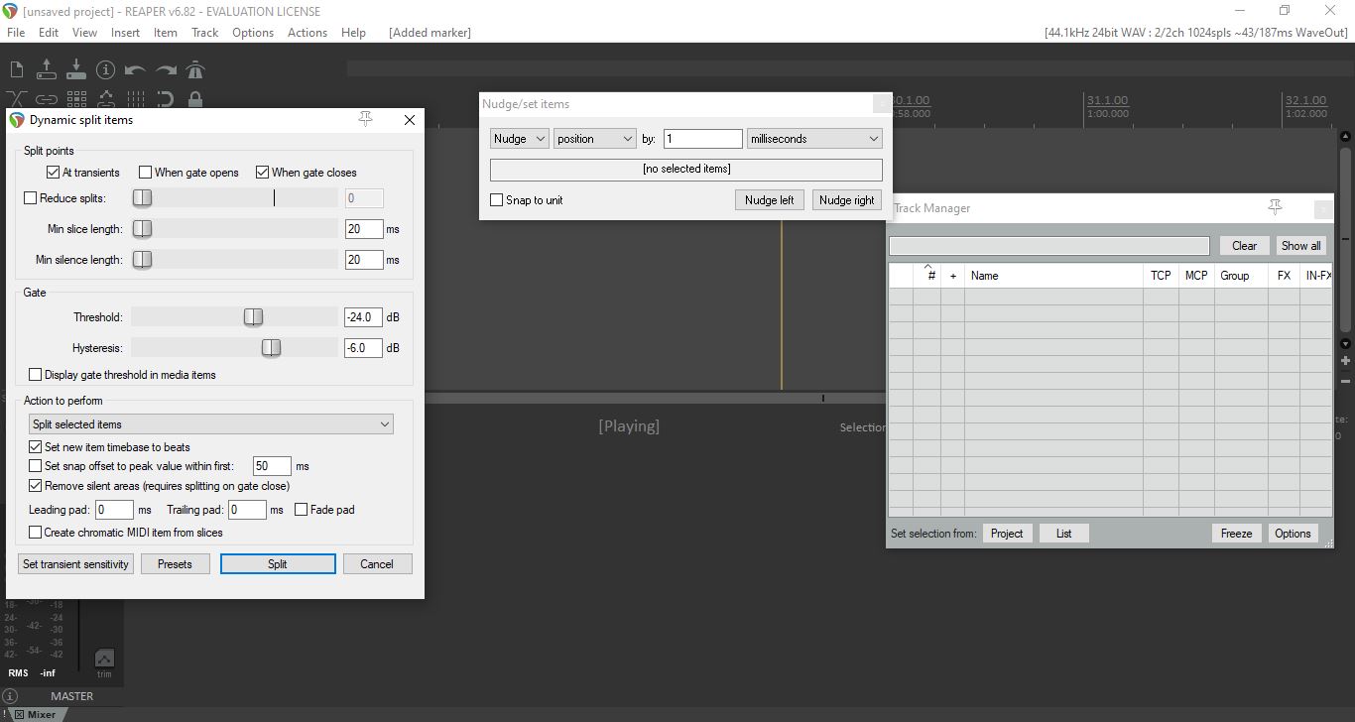The width and height of the screenshot is (1355, 722).
Task: Click the master trim envelope icon
Action: pyautogui.click(x=104, y=659)
